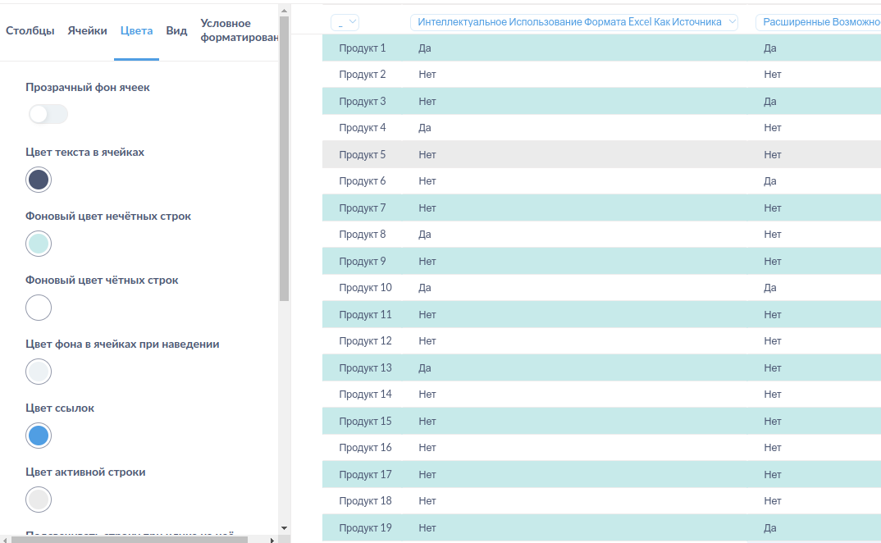The width and height of the screenshot is (881, 543).
Task: Click horizontal scrollbar right arrow
Action: pos(272,539)
